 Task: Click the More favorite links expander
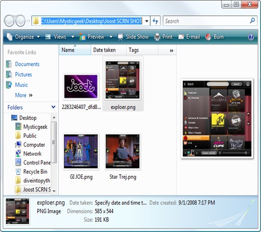tap(23, 95)
